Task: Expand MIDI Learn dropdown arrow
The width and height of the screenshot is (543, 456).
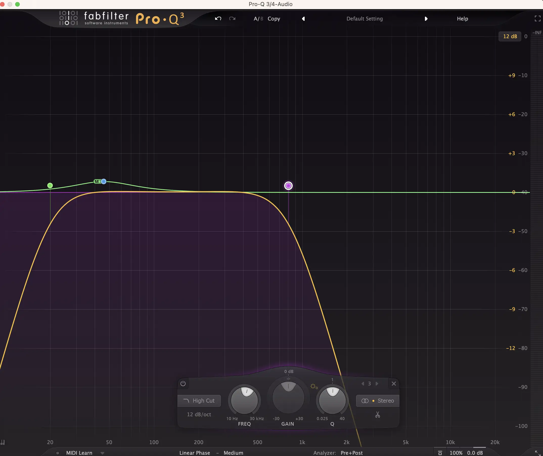Action: point(102,453)
